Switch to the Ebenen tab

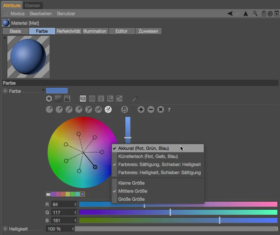pos(33,5)
